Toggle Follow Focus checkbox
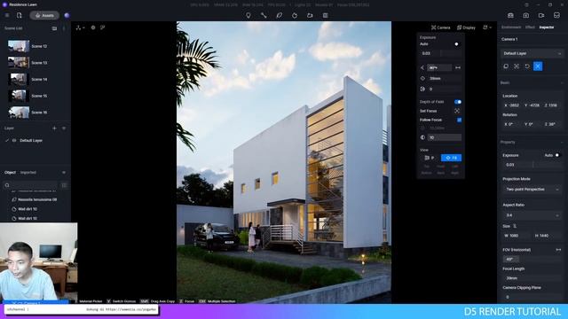This screenshot has height=319, width=568. click(459, 120)
